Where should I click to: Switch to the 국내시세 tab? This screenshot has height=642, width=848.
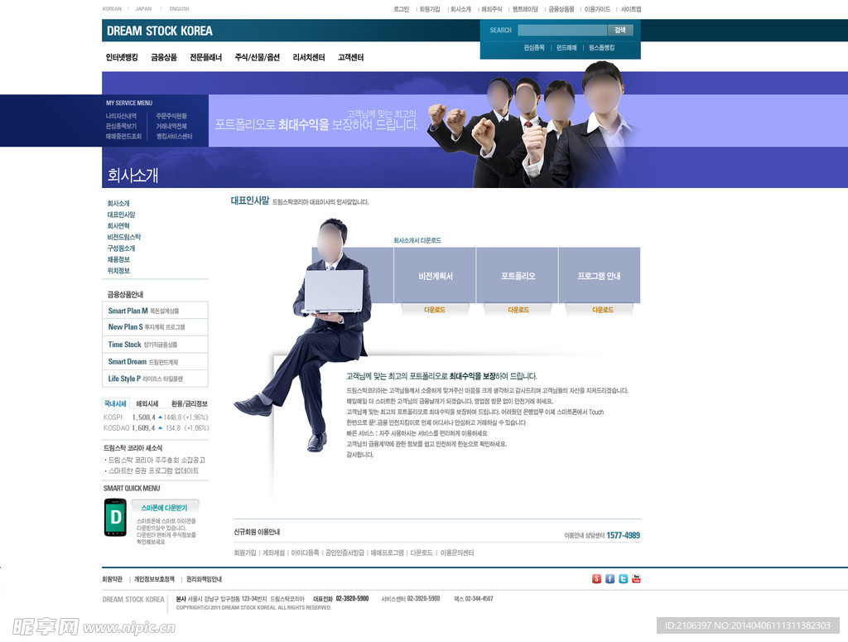point(115,403)
